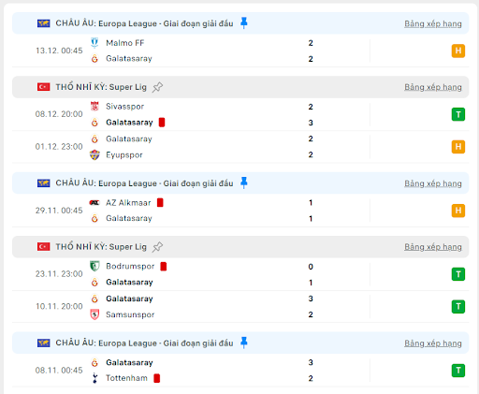Open the standings link in the first Europa League header
The image size is (479, 394).
coord(433,23)
